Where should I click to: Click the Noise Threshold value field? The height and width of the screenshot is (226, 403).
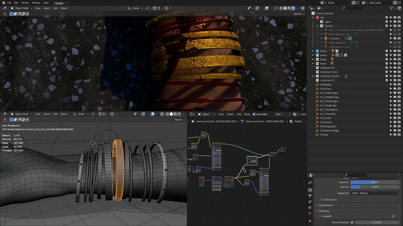377,222
